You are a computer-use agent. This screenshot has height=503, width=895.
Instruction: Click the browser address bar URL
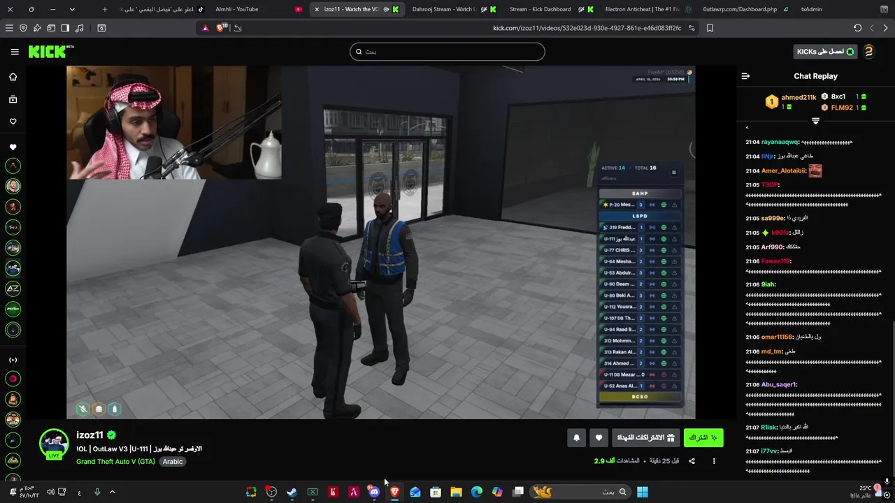587,28
